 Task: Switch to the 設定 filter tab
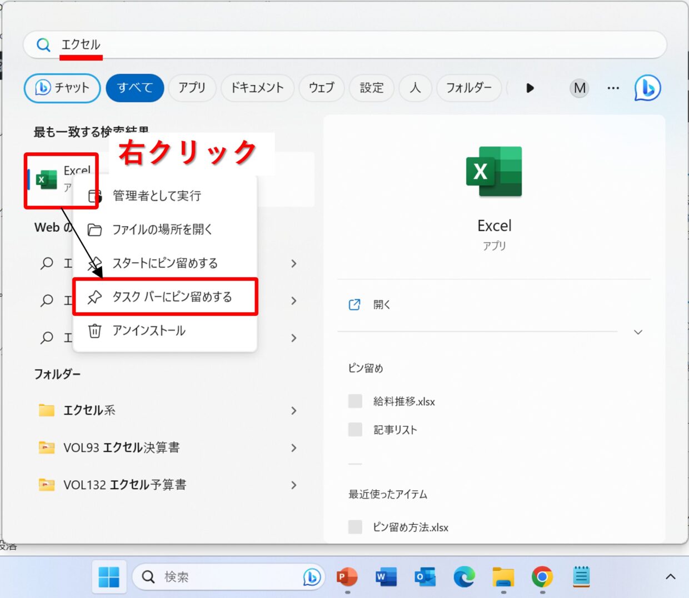(x=372, y=88)
